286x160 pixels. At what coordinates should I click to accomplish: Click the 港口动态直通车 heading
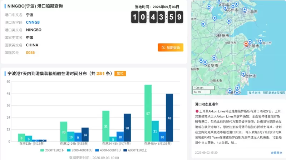coord(207,104)
